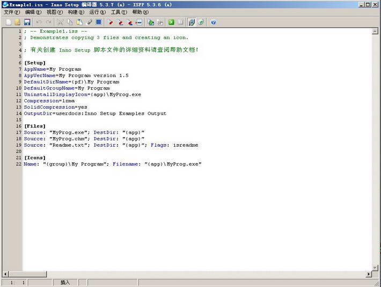Open the 工具 (Tools) menu
The width and height of the screenshot is (381, 287).
[x=119, y=12]
